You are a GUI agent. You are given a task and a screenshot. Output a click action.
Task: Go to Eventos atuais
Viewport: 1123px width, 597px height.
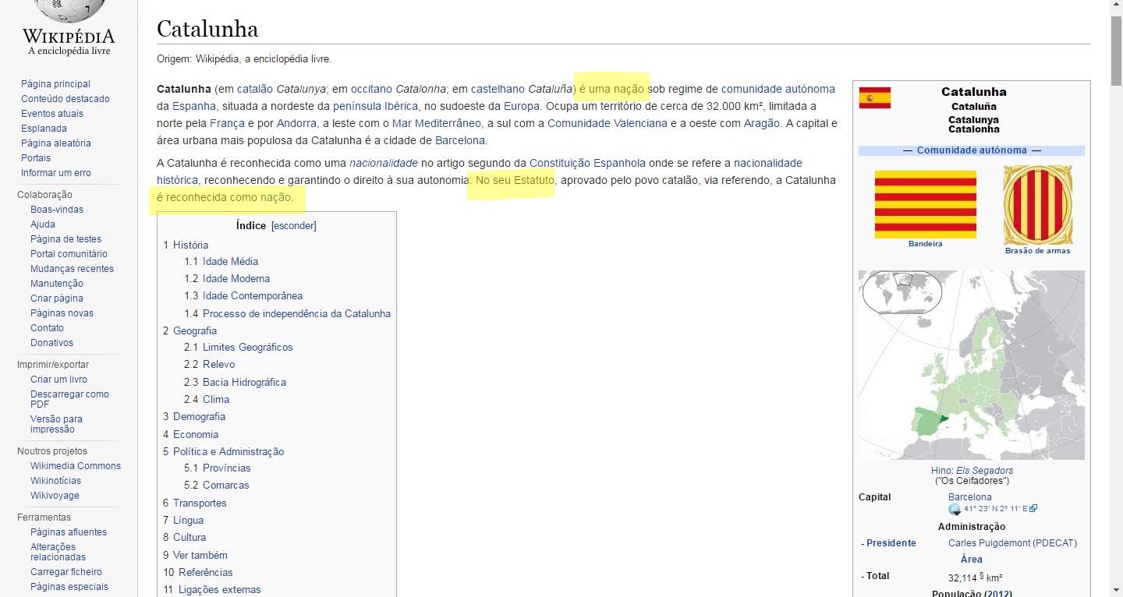click(x=52, y=113)
